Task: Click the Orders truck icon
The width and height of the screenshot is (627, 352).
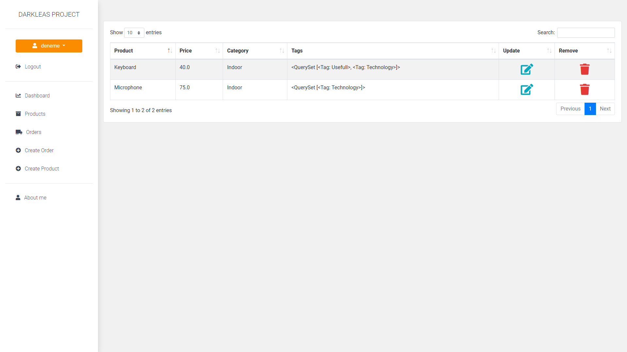Action: [x=19, y=132]
